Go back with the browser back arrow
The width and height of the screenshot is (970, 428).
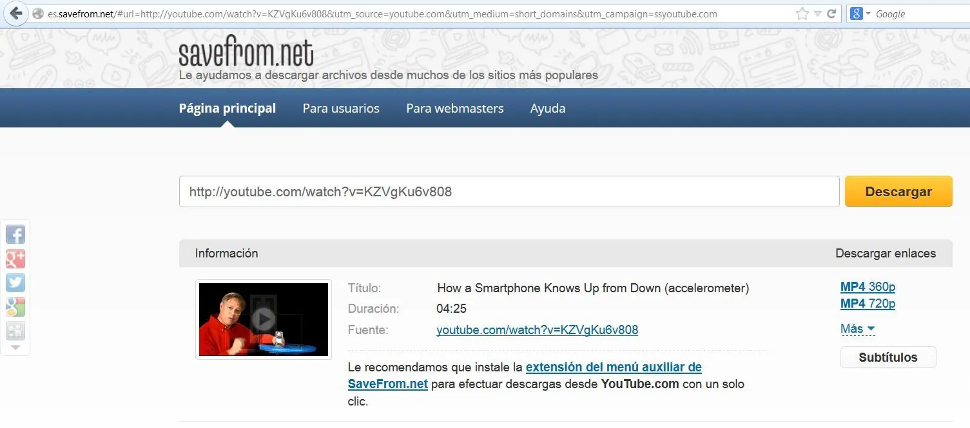(x=15, y=13)
